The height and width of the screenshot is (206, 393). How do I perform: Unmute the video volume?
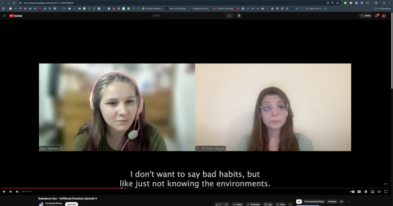tap(17, 192)
